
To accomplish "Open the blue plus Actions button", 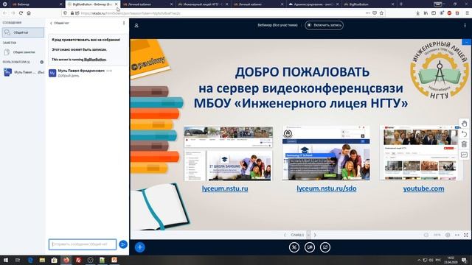I will [139, 247].
